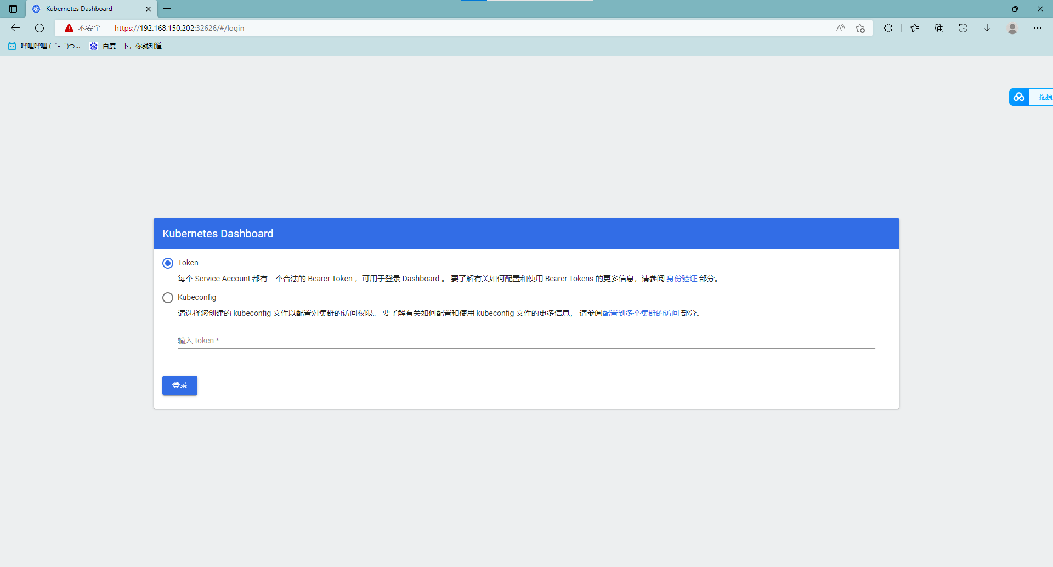The image size is (1053, 567).
Task: Open the 身份验证 link
Action: point(682,279)
